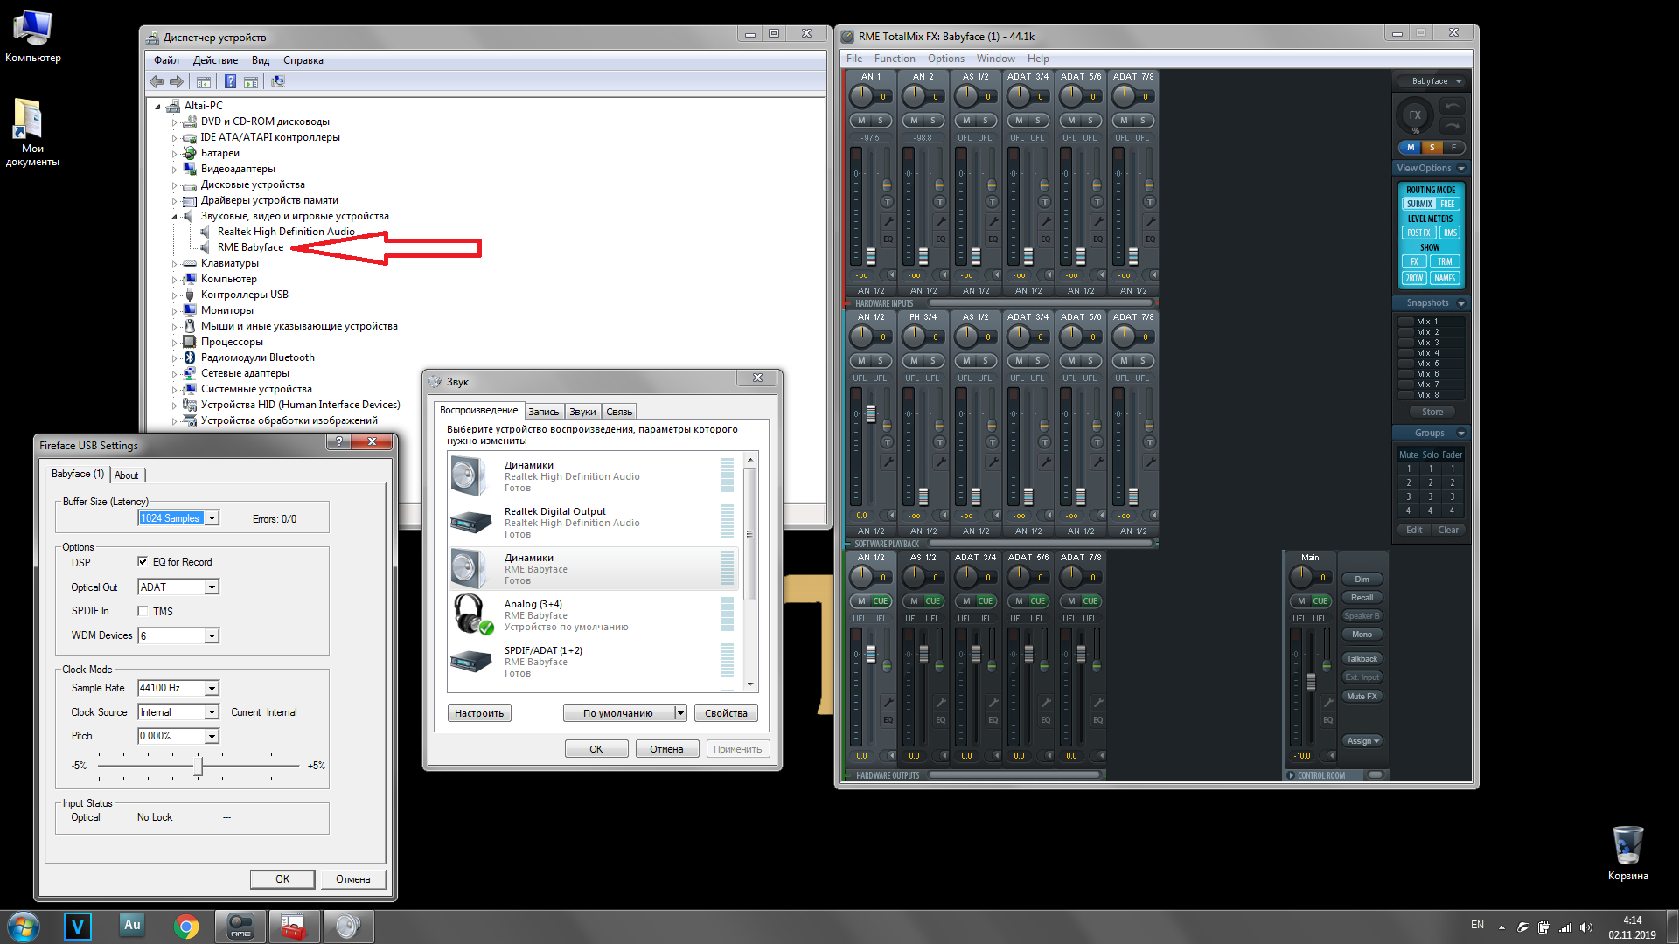Mute the AN 1 hardware input channel
This screenshot has height=944, width=1679.
click(x=861, y=121)
